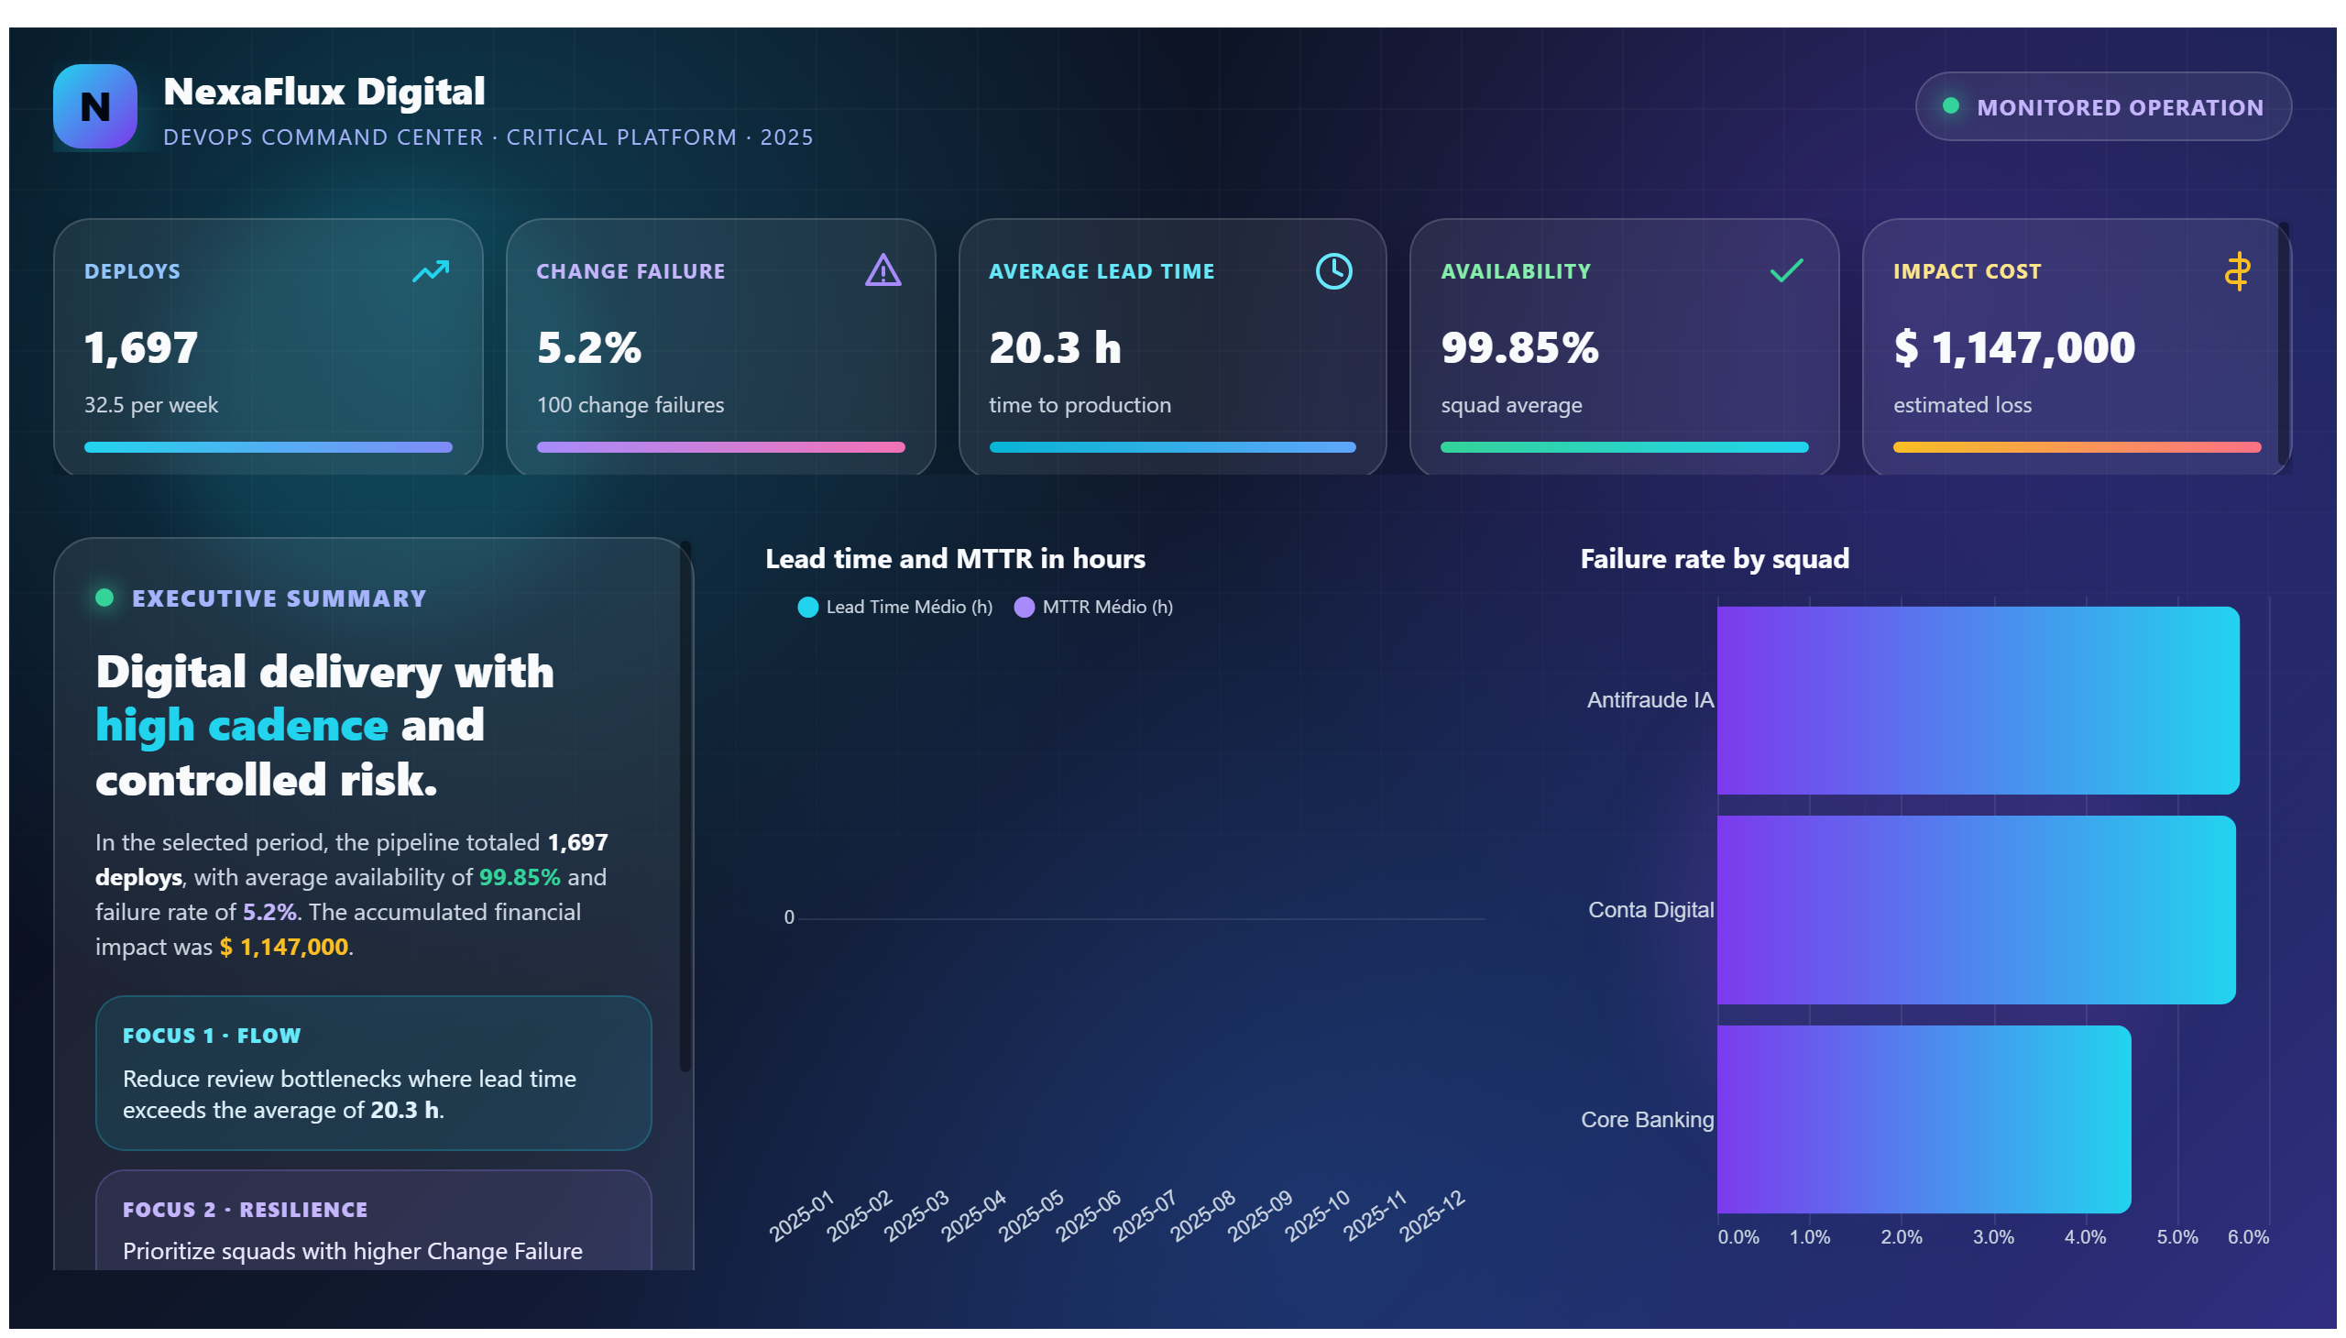
Task: Click the Change Failure warning triangle icon
Action: pos(882,270)
